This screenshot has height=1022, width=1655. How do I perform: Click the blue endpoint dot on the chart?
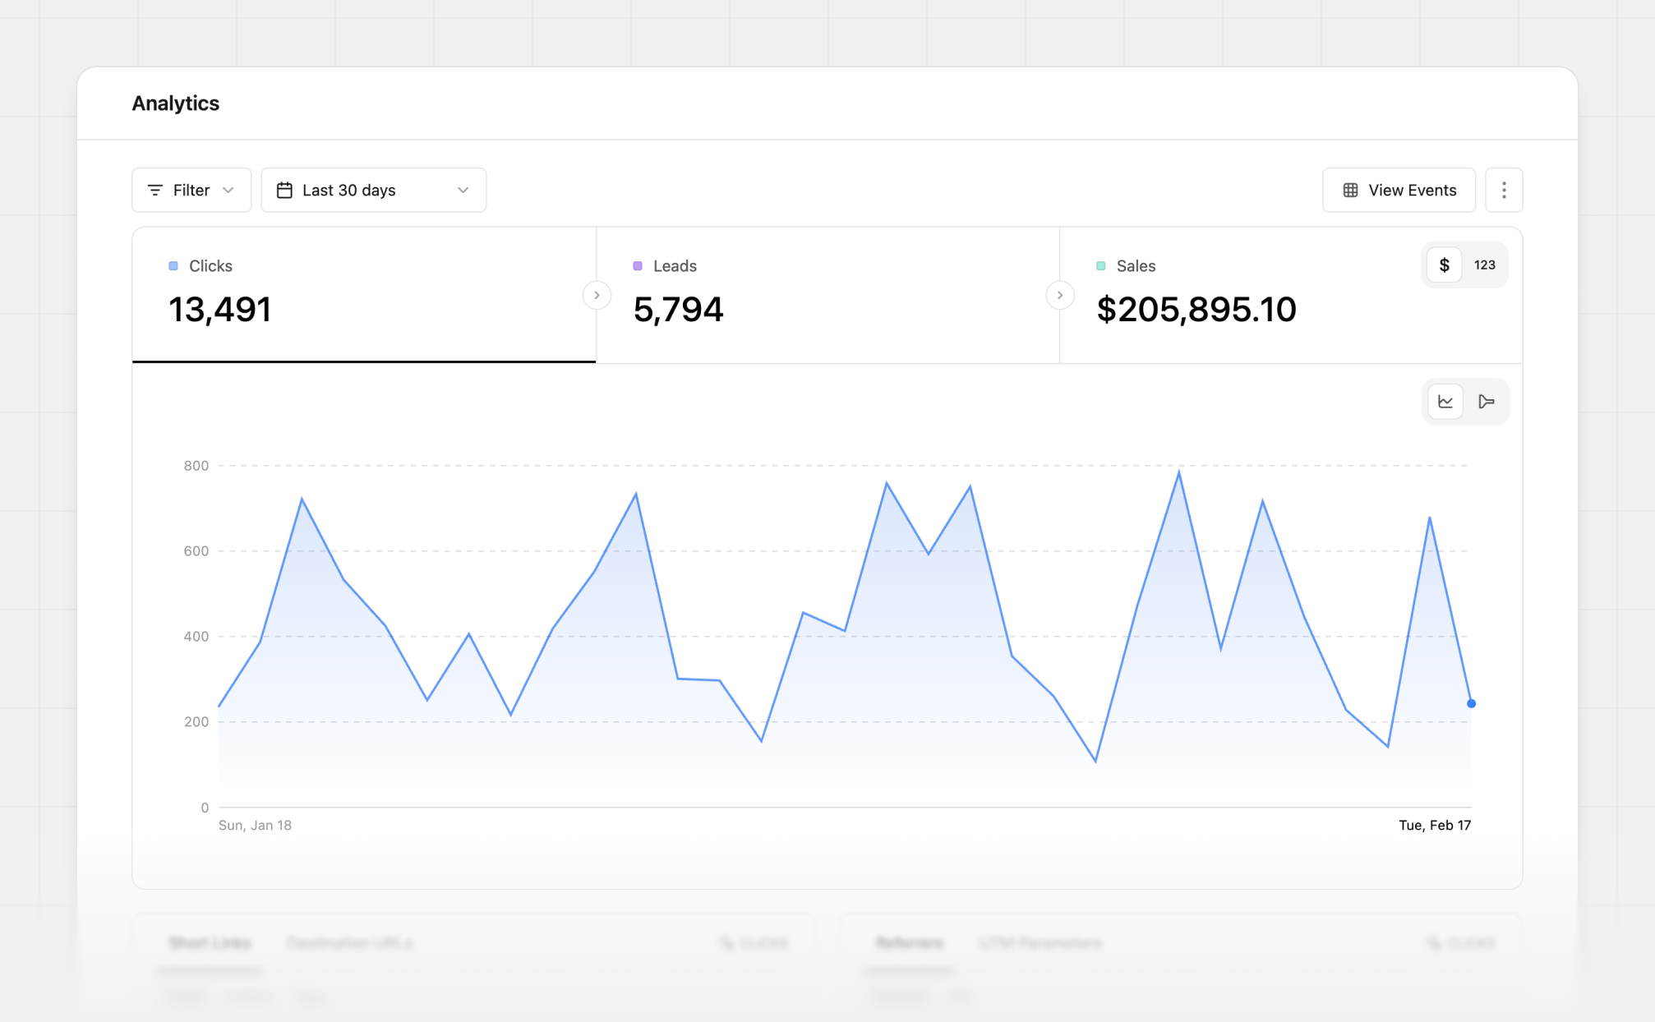1471,703
